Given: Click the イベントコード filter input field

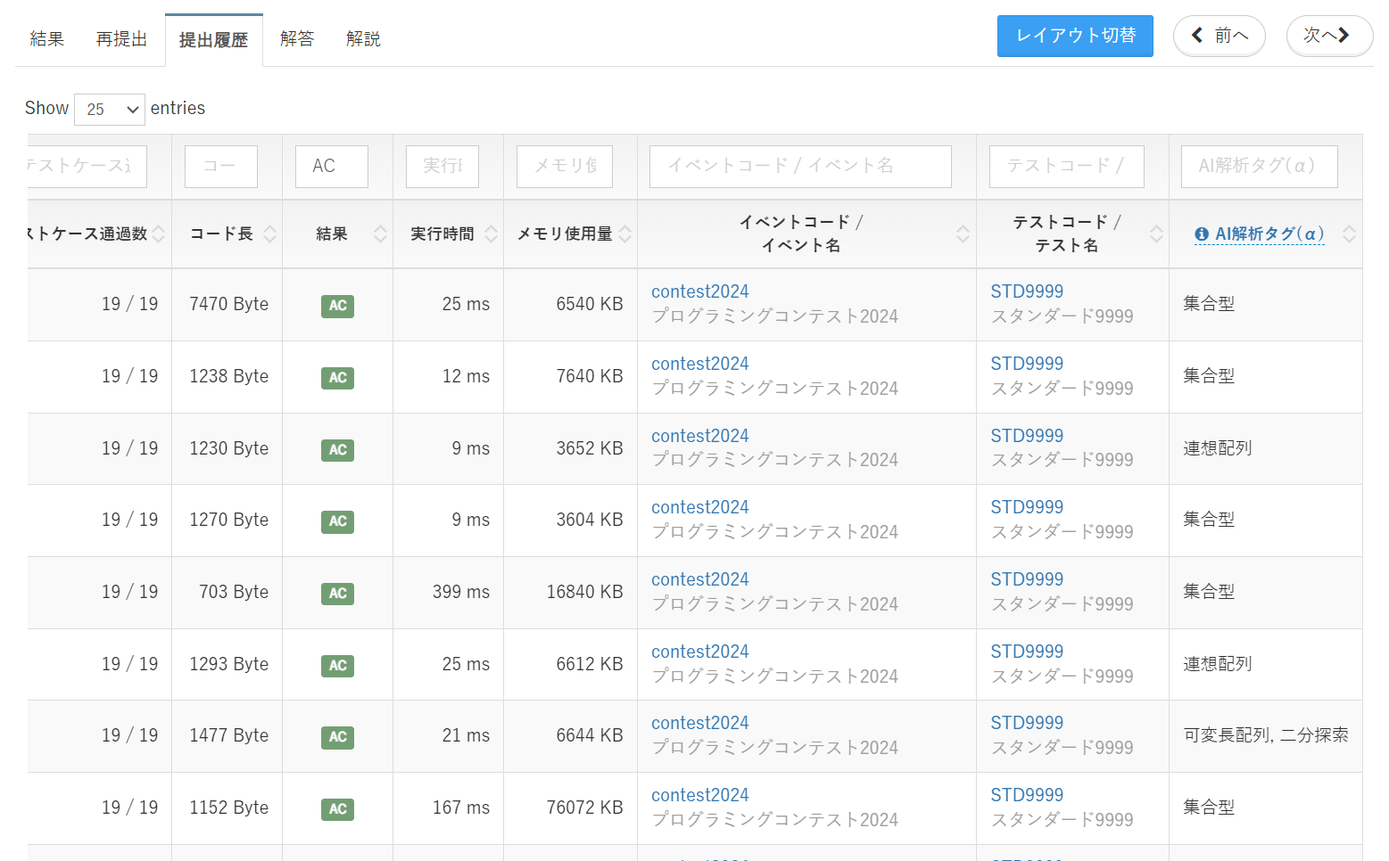Looking at the screenshot, I should (x=800, y=167).
